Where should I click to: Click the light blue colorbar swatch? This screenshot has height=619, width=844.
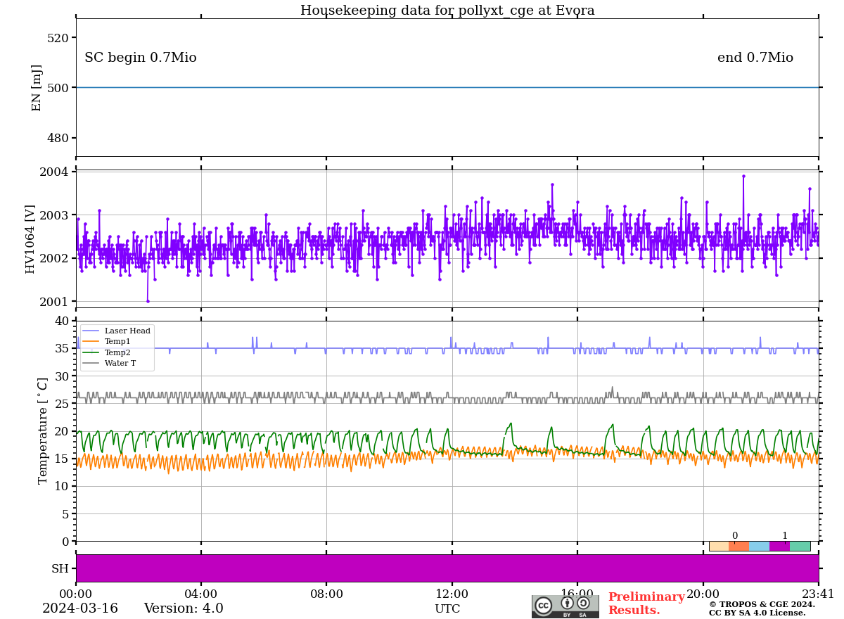[760, 546]
